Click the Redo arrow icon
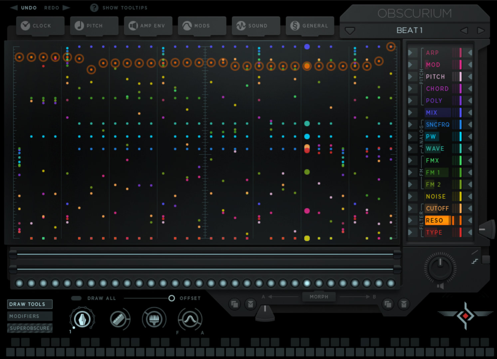 pyautogui.click(x=66, y=8)
